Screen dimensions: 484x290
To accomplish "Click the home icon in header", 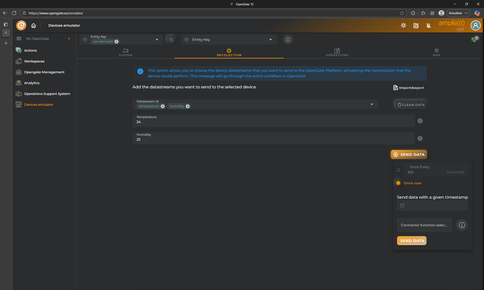I will (34, 25).
